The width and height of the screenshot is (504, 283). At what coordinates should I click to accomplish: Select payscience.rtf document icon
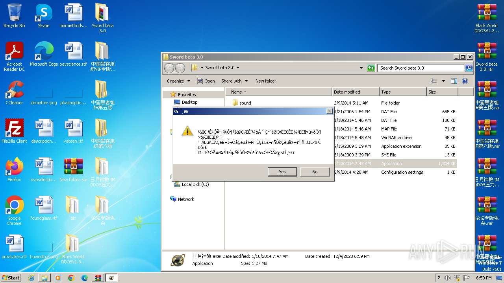click(73, 54)
